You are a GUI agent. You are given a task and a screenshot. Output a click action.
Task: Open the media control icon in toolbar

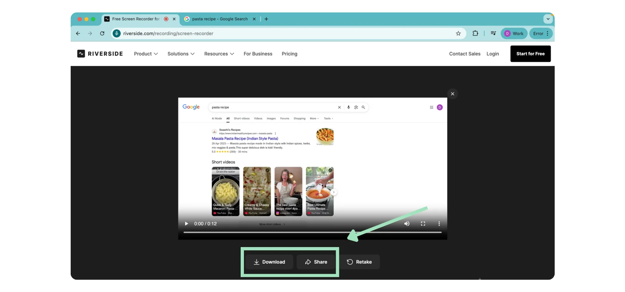(493, 33)
